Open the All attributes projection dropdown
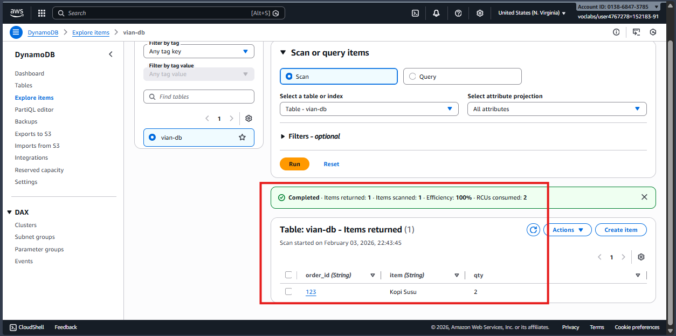Screen dimensions: 676x336 point(557,109)
